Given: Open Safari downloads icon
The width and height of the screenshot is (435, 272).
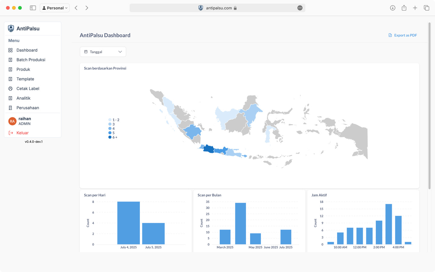Looking at the screenshot, I should (x=392, y=8).
